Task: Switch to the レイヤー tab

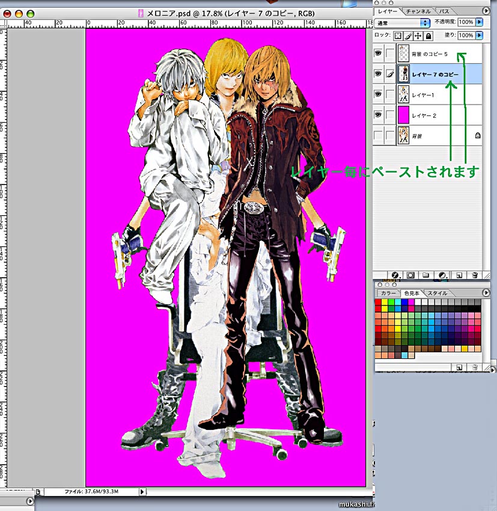Action: pos(388,11)
